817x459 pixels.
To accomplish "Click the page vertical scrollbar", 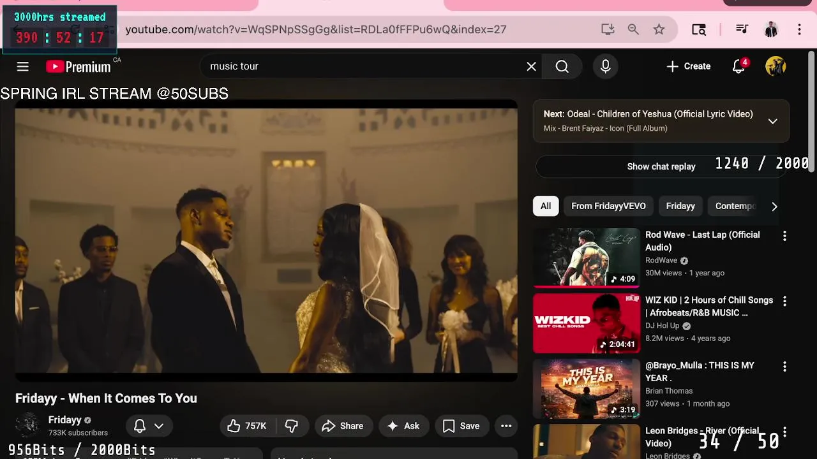I will pos(812,112).
